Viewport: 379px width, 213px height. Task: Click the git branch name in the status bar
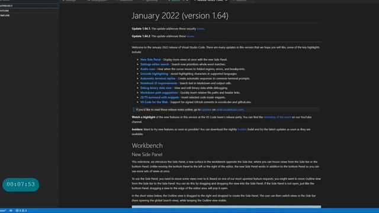point(3,211)
